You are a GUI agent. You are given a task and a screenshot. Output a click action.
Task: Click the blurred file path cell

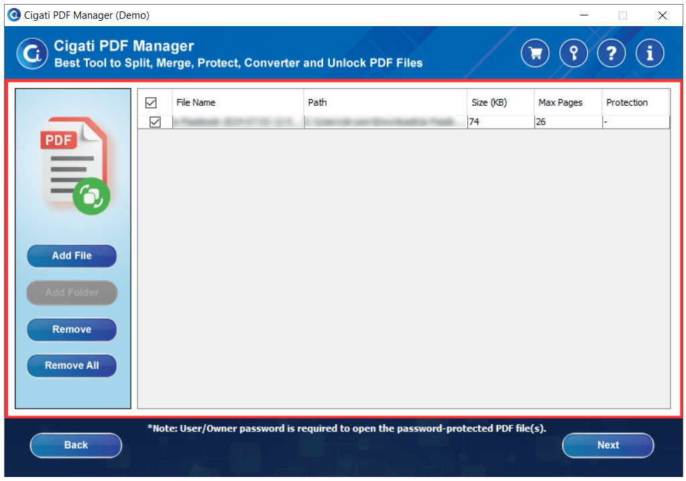[x=386, y=122]
